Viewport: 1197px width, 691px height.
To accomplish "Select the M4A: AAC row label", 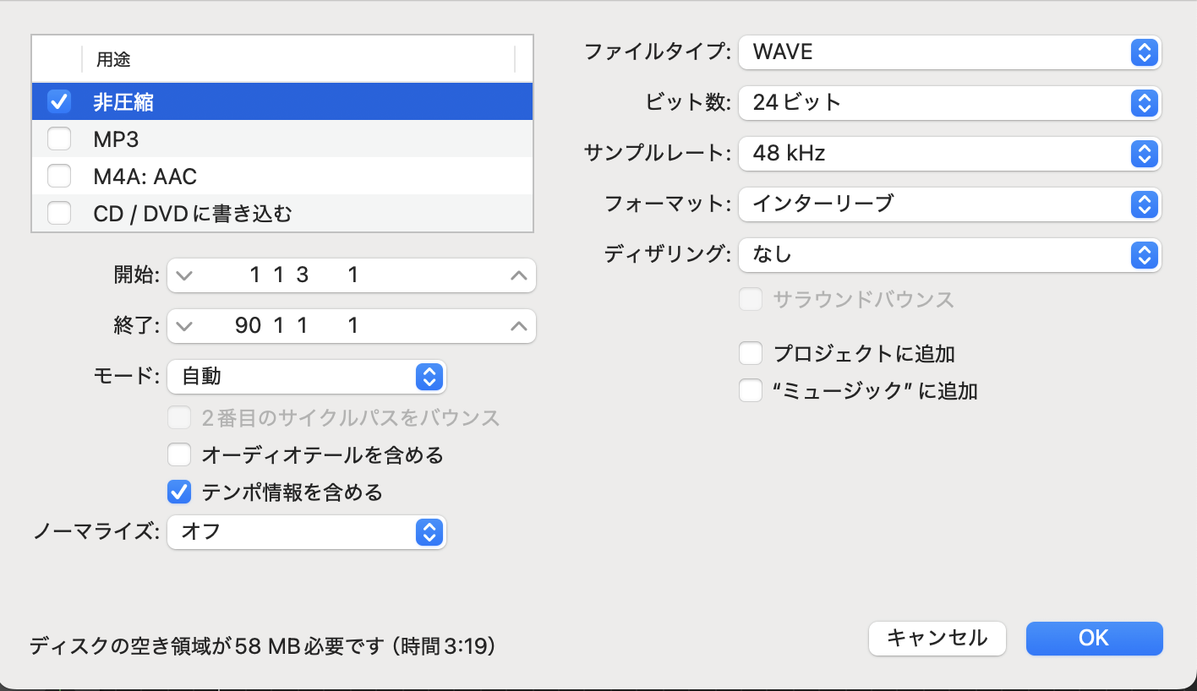I will point(145,177).
